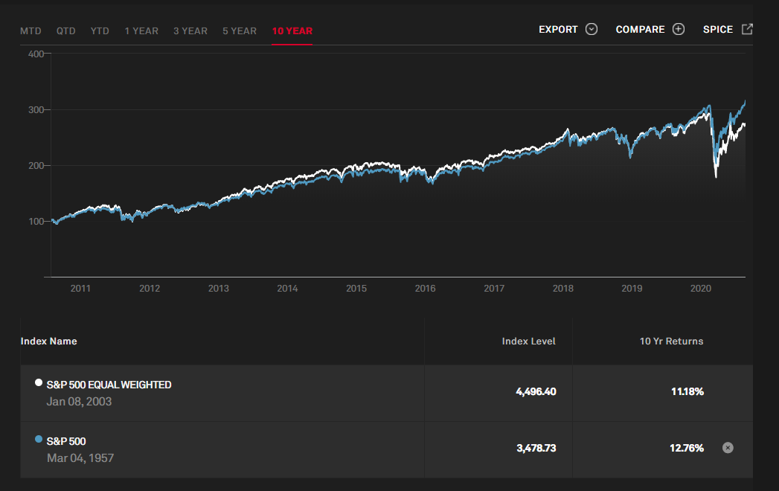This screenshot has height=491, width=779.
Task: Click the S&P 500 index name
Action: pos(66,441)
